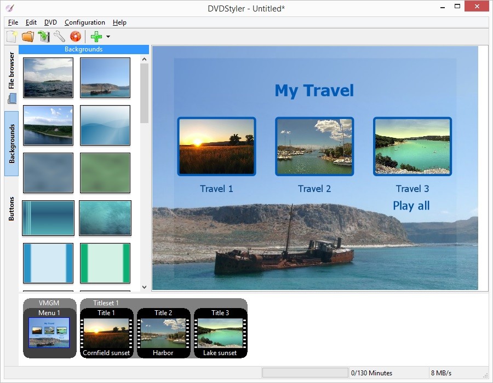Add a file with the green plus icon

[96, 36]
